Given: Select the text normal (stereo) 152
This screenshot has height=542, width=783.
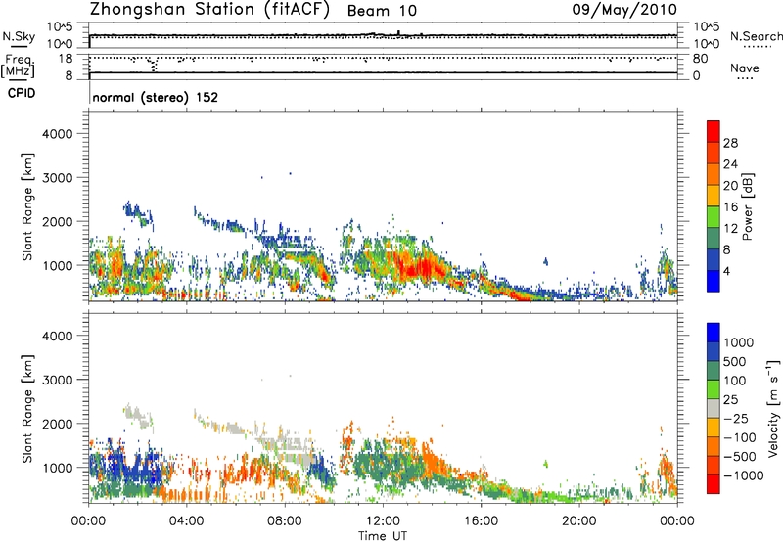Looking at the screenshot, I should (x=156, y=97).
